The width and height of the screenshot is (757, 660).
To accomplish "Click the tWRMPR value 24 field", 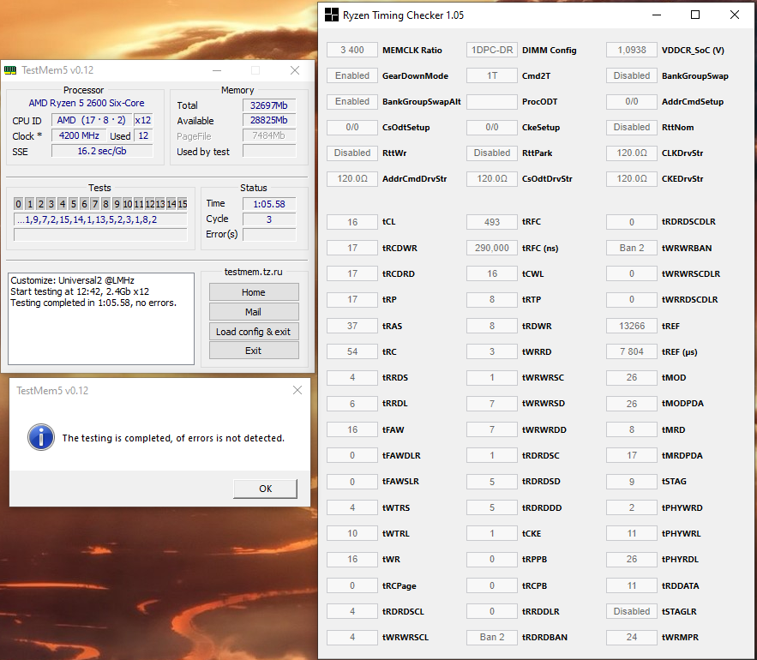I will [x=632, y=637].
